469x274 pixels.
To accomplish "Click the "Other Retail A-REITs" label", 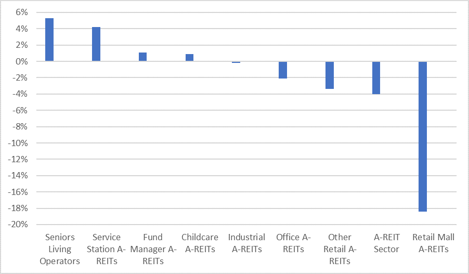I will click(340, 249).
